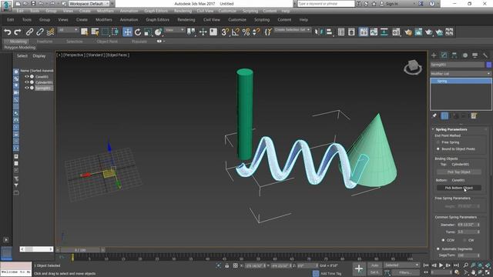This screenshot has width=493, height=277.
Task: Activate the Select and Move tool
Action: [127, 32]
